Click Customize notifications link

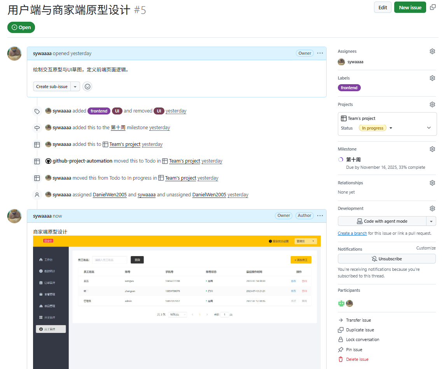[426, 248]
